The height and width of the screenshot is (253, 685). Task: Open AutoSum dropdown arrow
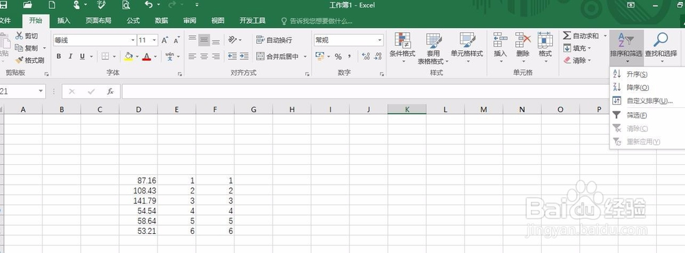(x=605, y=36)
